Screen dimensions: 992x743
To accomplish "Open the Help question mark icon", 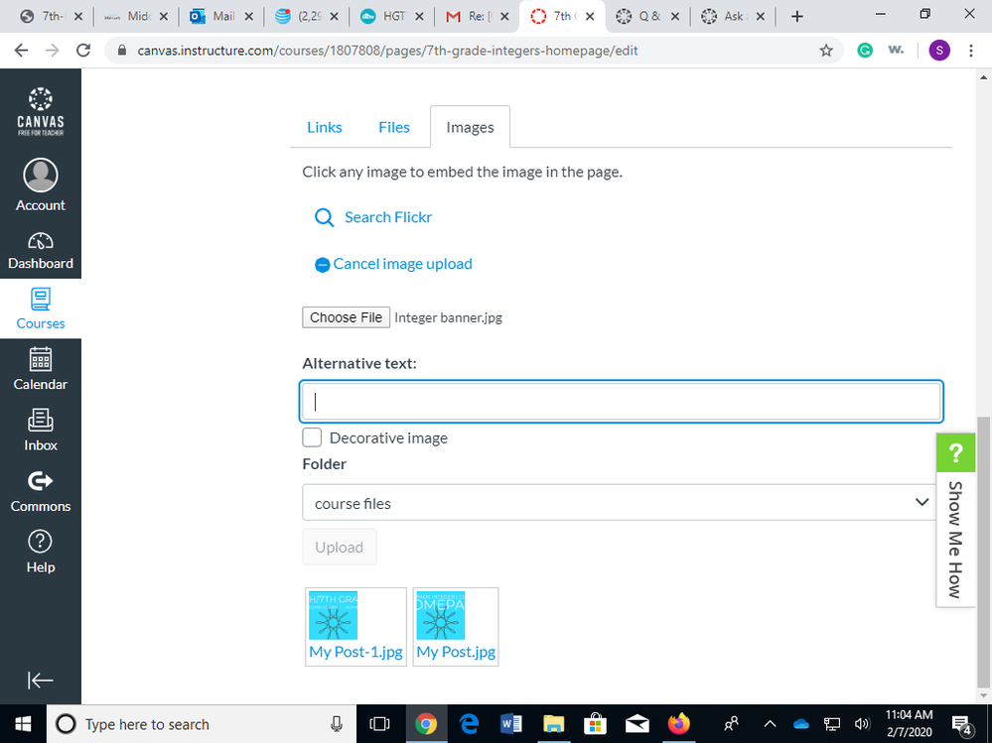I will [x=41, y=542].
